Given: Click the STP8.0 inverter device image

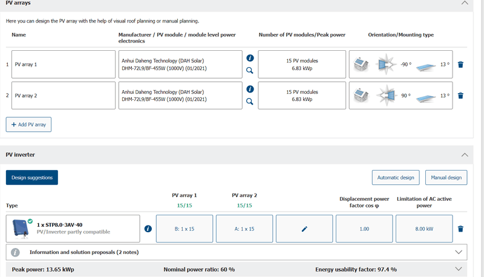Looking at the screenshot, I should [x=21, y=229].
